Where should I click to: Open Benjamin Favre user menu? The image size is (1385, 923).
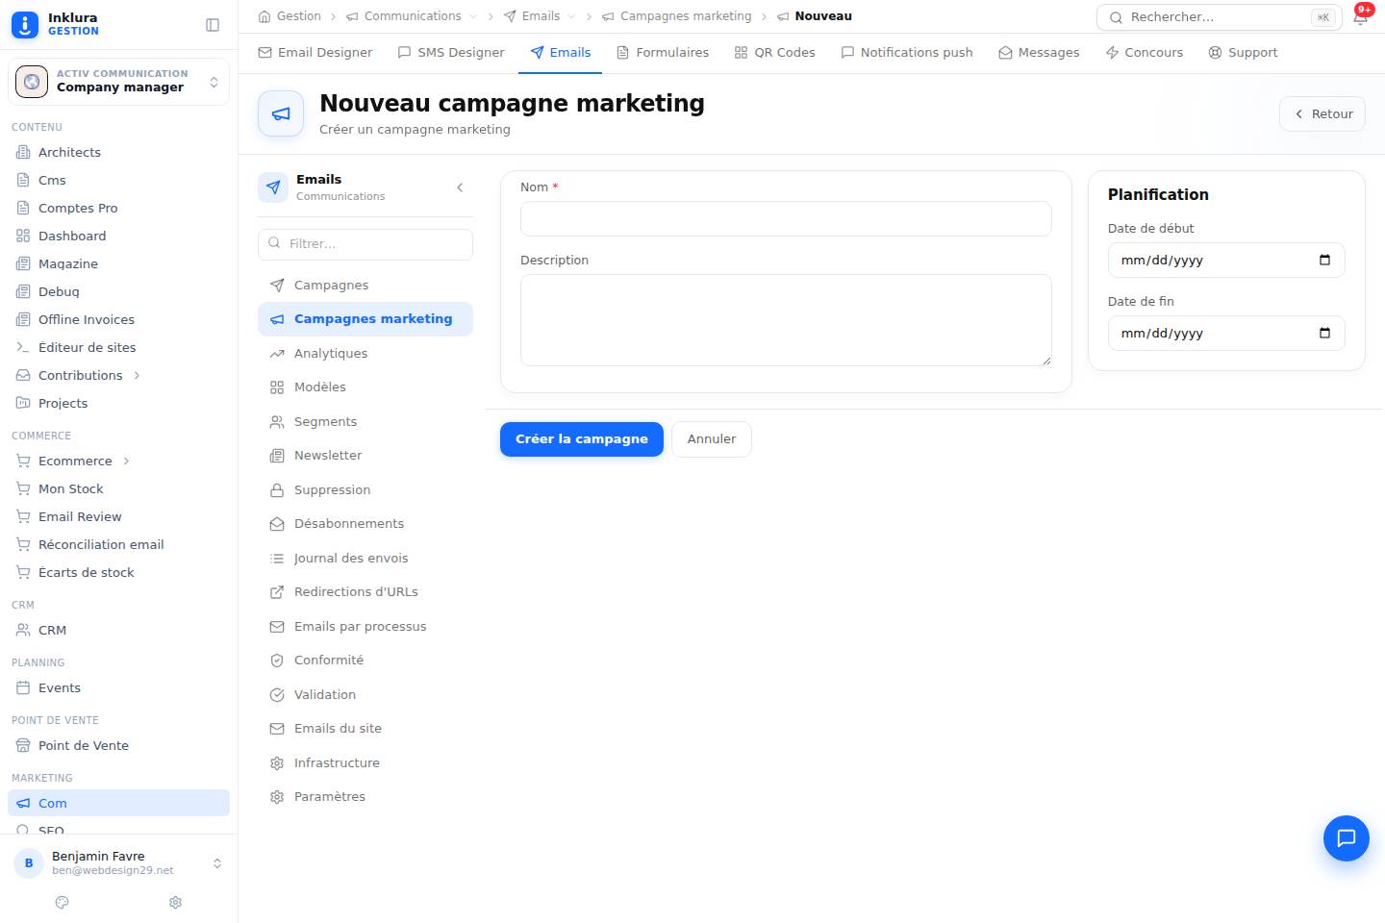(118, 862)
